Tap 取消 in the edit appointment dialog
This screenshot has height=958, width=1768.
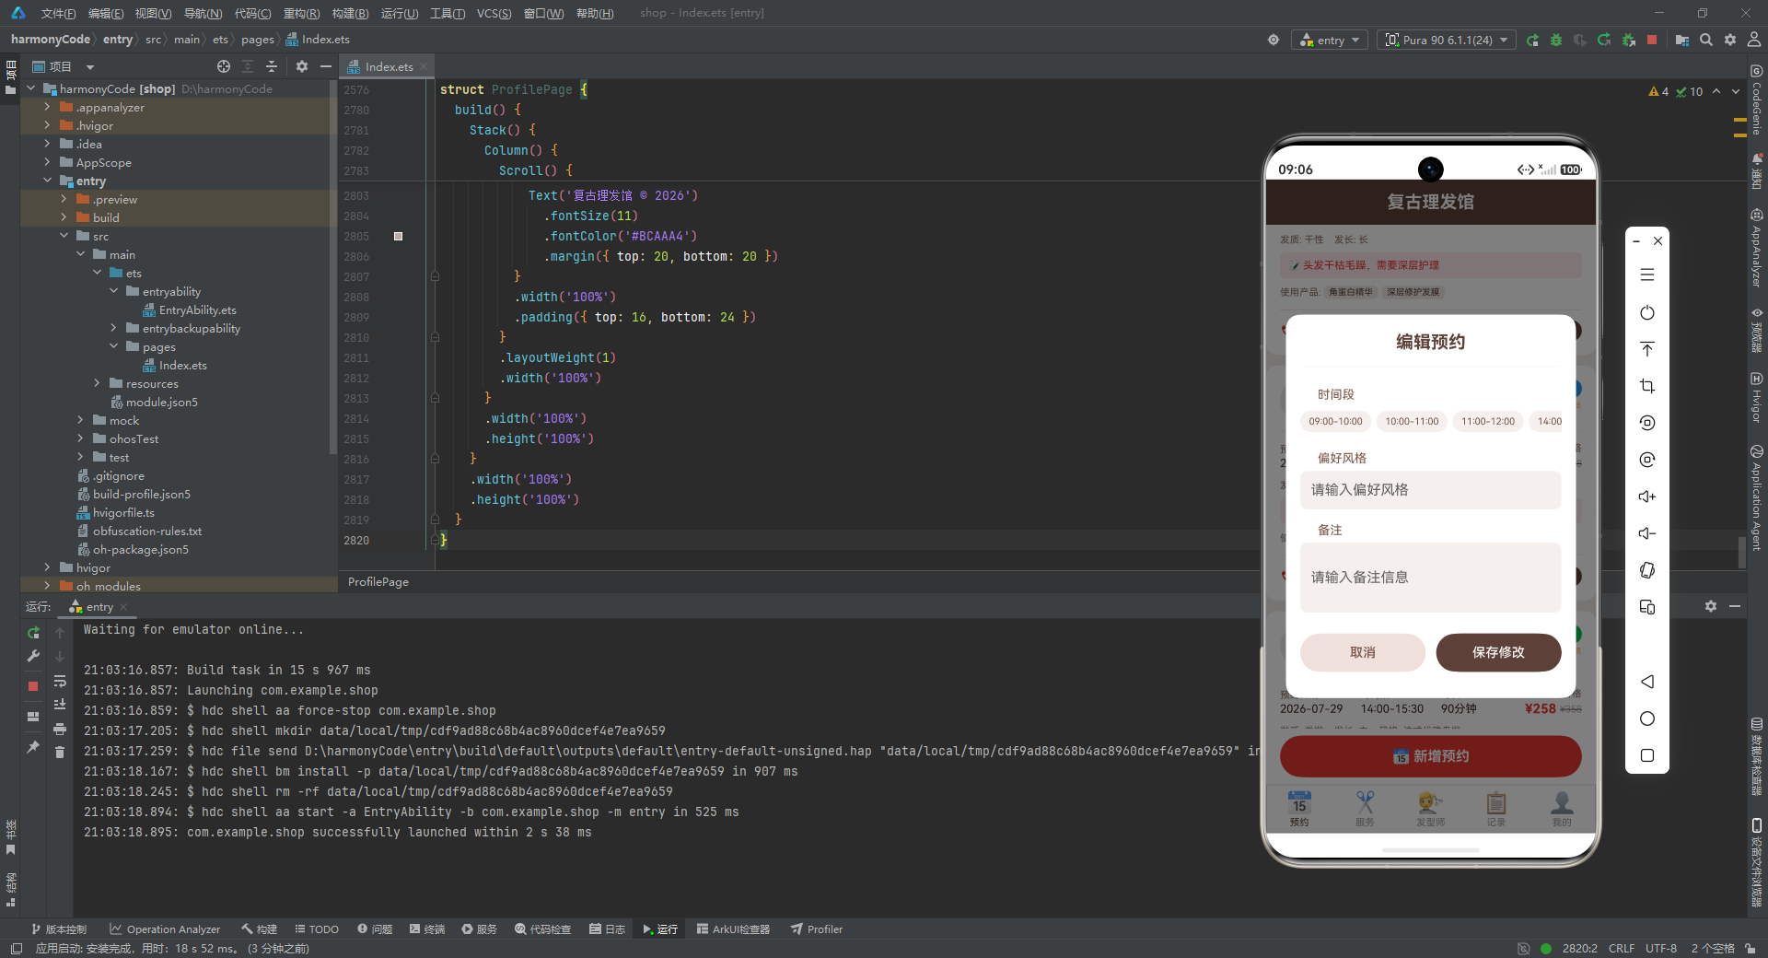tap(1362, 652)
